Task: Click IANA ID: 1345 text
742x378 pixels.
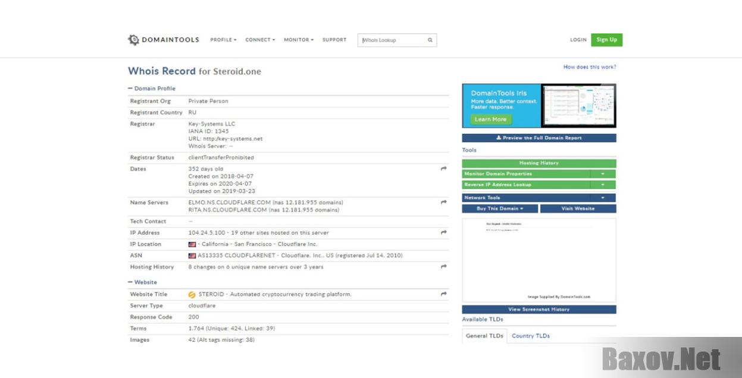Action: point(209,131)
